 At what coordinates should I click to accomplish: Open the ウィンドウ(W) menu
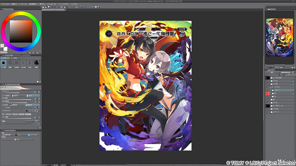tap(63, 4)
